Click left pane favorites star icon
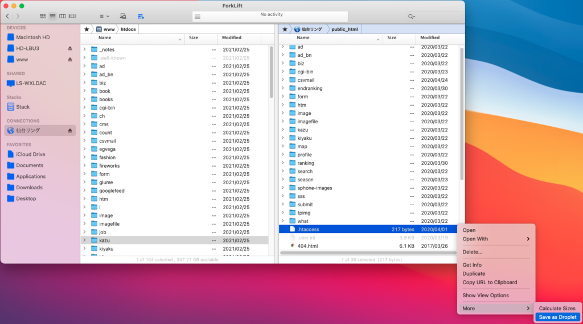Image resolution: width=583 pixels, height=324 pixels. pos(87,29)
